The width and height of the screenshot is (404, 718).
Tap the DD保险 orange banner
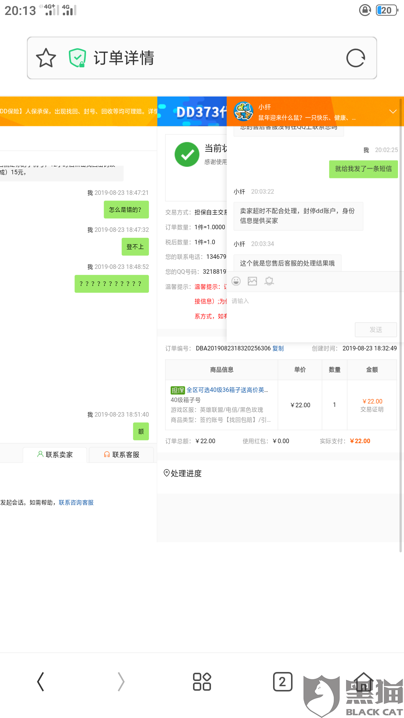coord(79,111)
